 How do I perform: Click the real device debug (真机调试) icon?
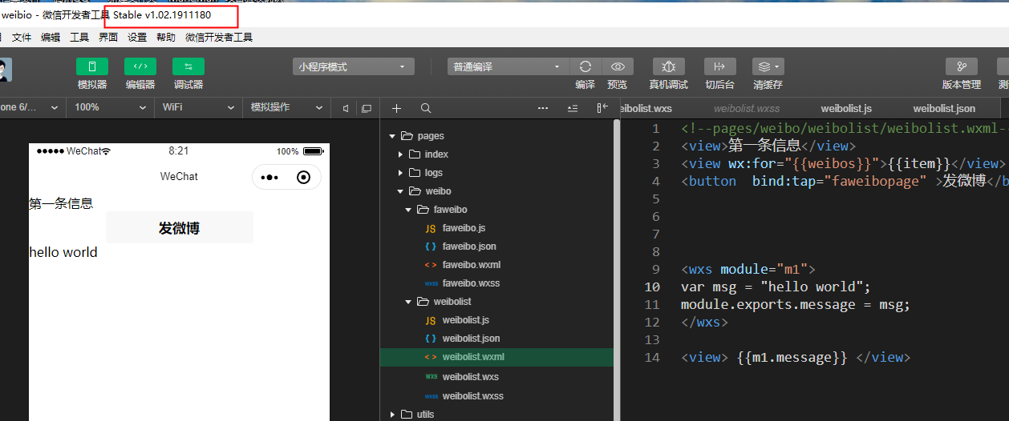pos(669,67)
